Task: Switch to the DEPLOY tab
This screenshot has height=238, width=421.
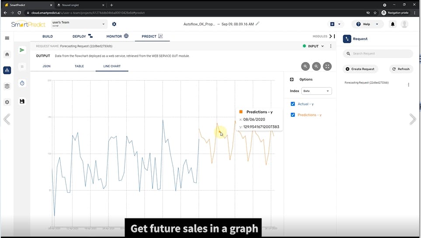Action: click(82, 36)
